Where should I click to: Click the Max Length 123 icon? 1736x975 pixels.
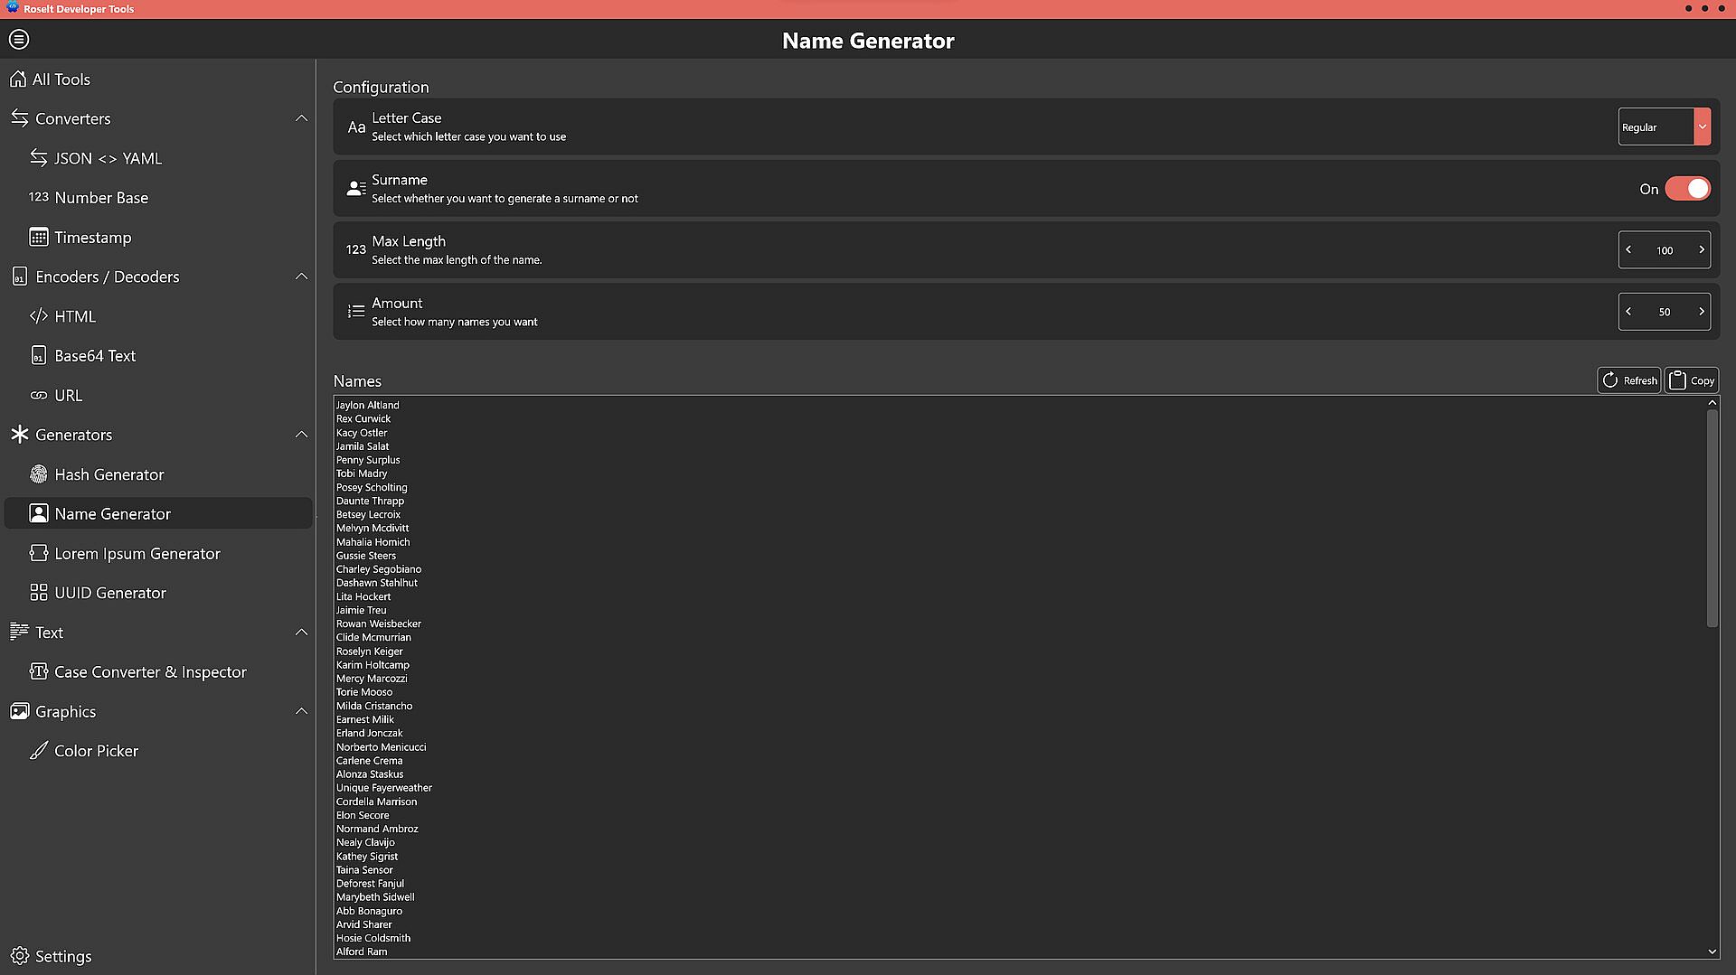(x=356, y=249)
